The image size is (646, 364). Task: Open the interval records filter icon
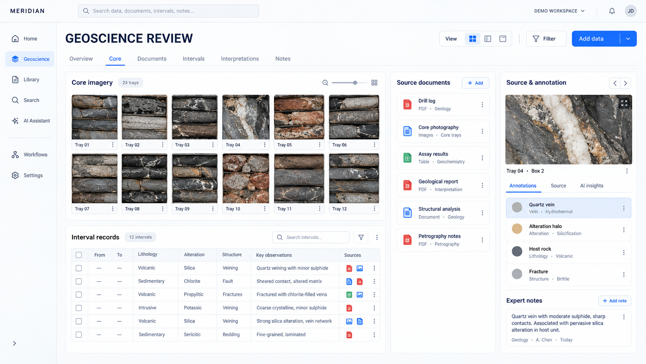pos(361,238)
